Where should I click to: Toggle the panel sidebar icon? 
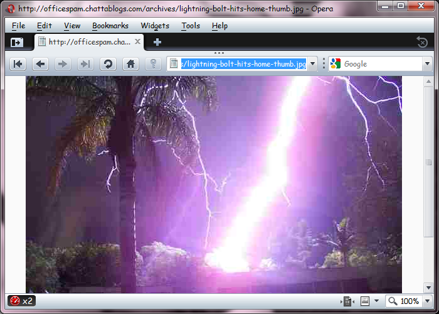[17, 42]
